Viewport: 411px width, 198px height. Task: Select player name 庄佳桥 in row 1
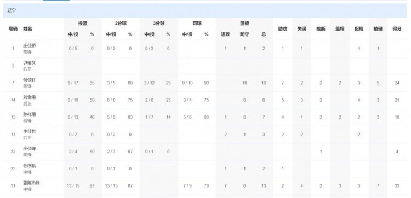click(30, 45)
